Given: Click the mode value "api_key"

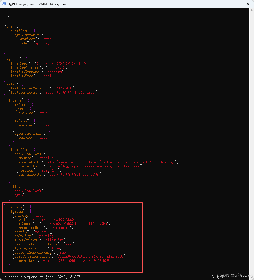Looking at the screenshot, I should coord(42,43).
